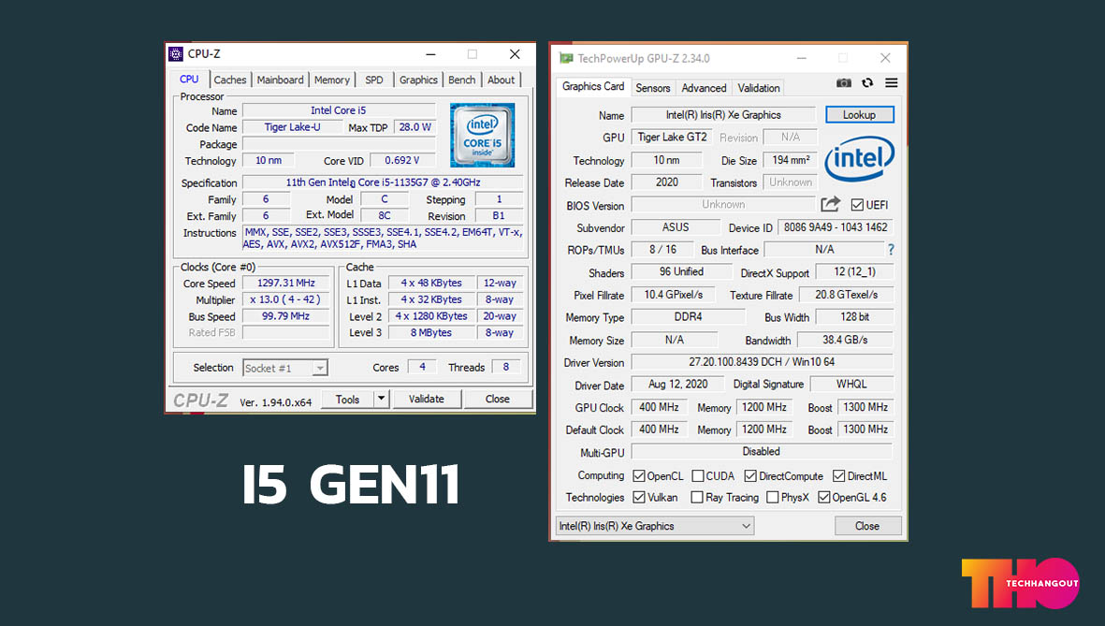Click the Multiplier value x 13.0 (4 - 42)

coord(286,299)
